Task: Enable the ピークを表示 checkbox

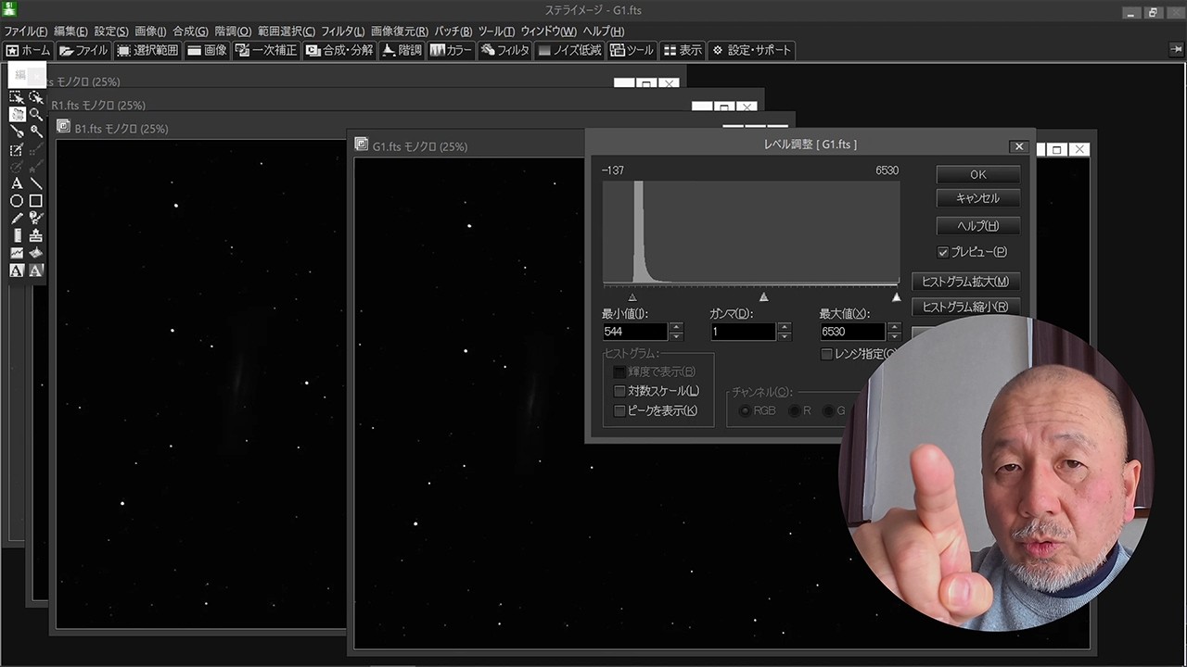Action: (x=619, y=410)
